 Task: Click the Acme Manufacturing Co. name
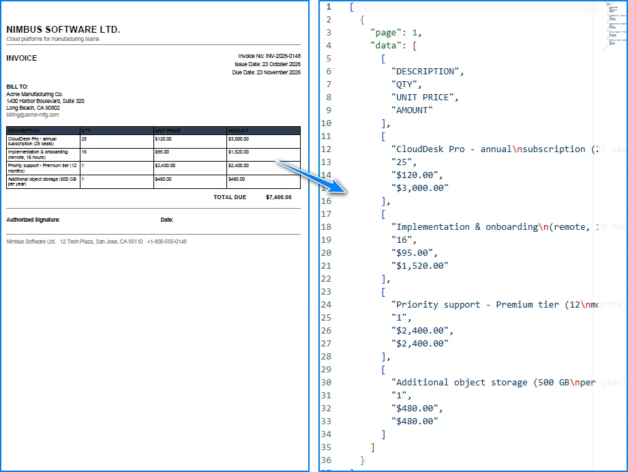click(x=35, y=94)
